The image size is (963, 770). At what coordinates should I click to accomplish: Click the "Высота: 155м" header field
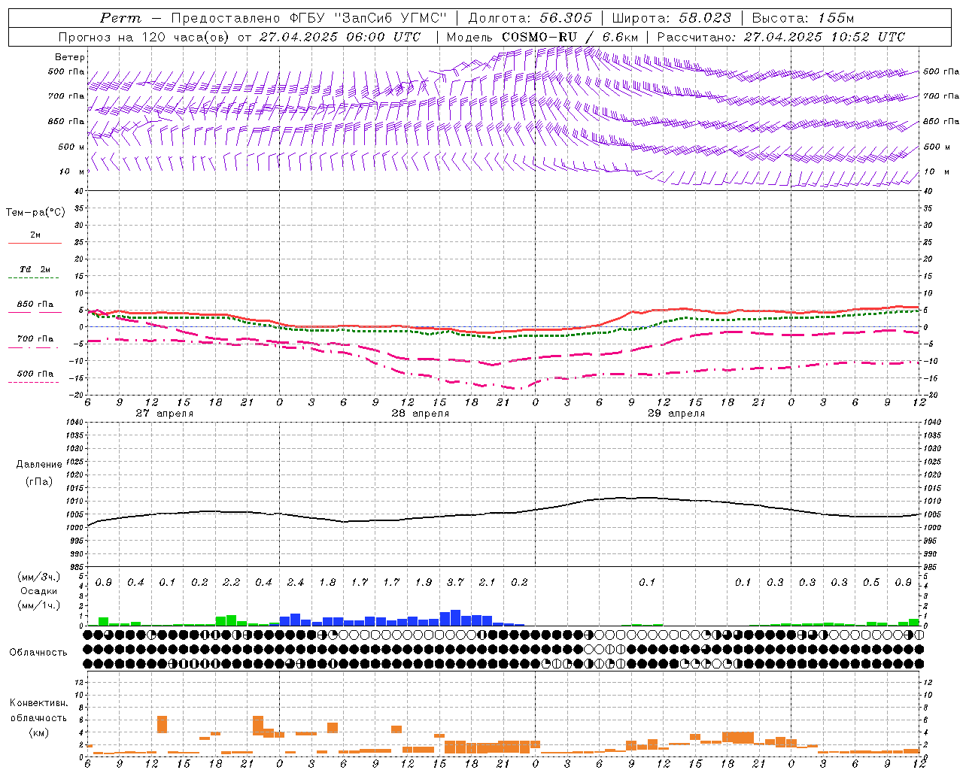click(803, 18)
